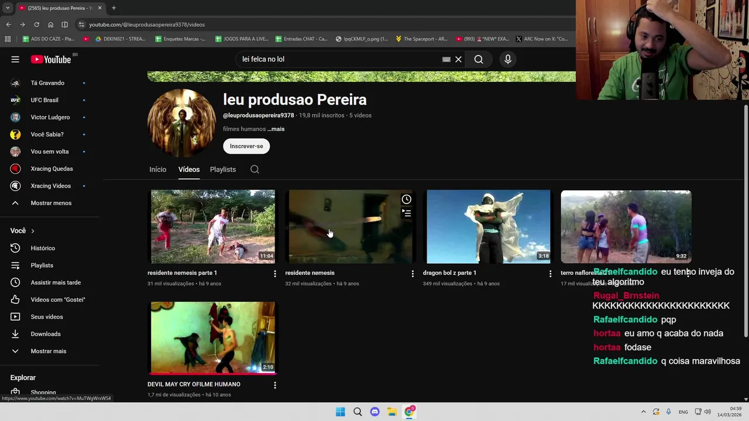
Task: Run search with the magnifier button
Action: tap(479, 59)
